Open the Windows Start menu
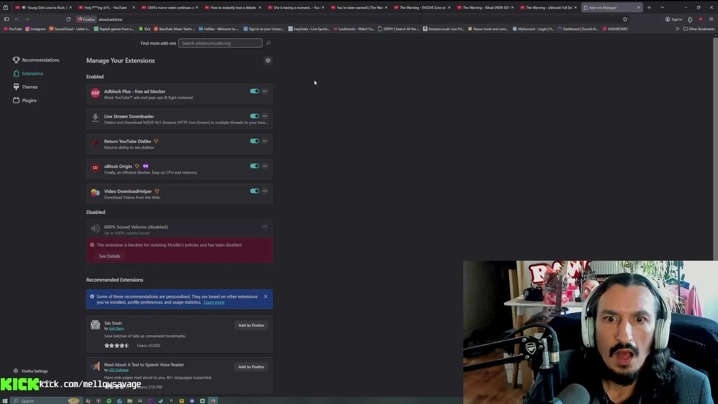 (5, 401)
